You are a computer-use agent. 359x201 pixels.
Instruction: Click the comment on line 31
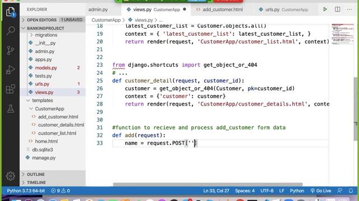199,127
